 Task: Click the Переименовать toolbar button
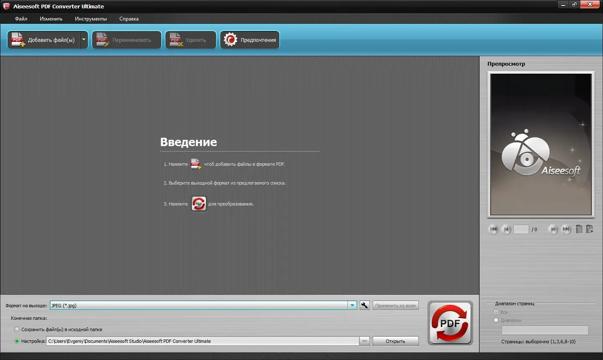click(126, 40)
